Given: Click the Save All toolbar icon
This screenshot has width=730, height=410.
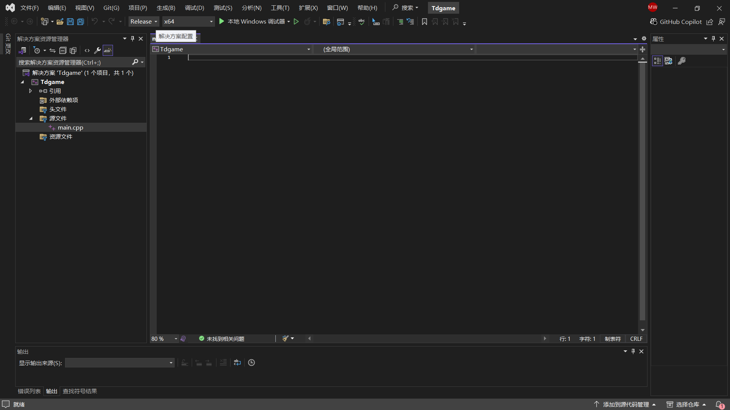Looking at the screenshot, I should tap(81, 22).
